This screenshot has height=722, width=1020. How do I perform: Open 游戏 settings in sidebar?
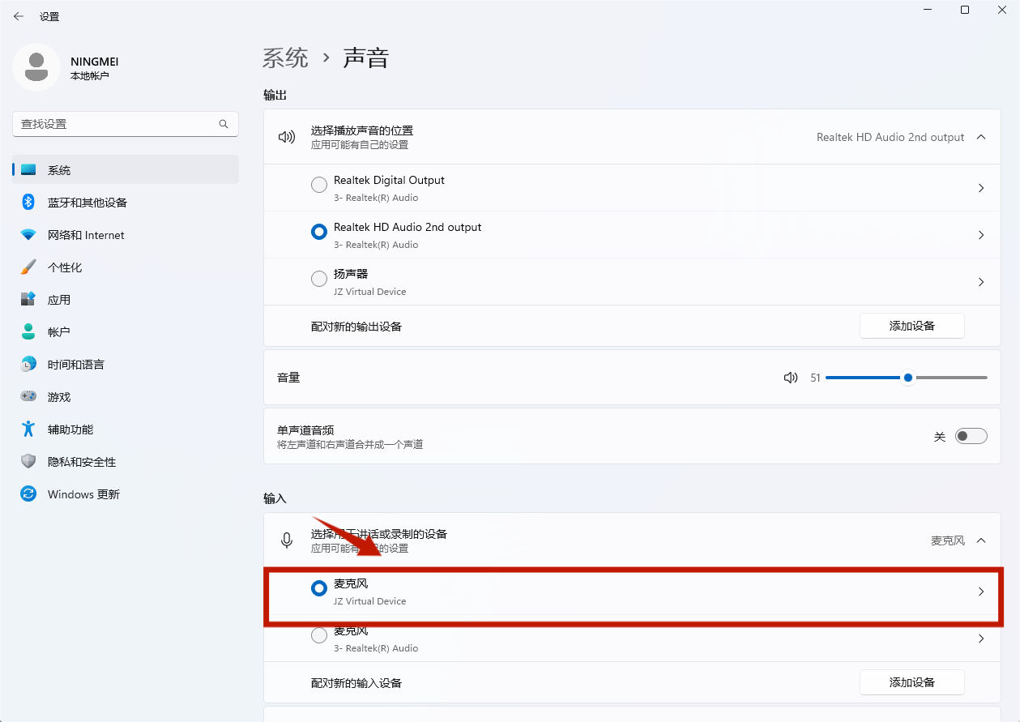click(x=62, y=396)
